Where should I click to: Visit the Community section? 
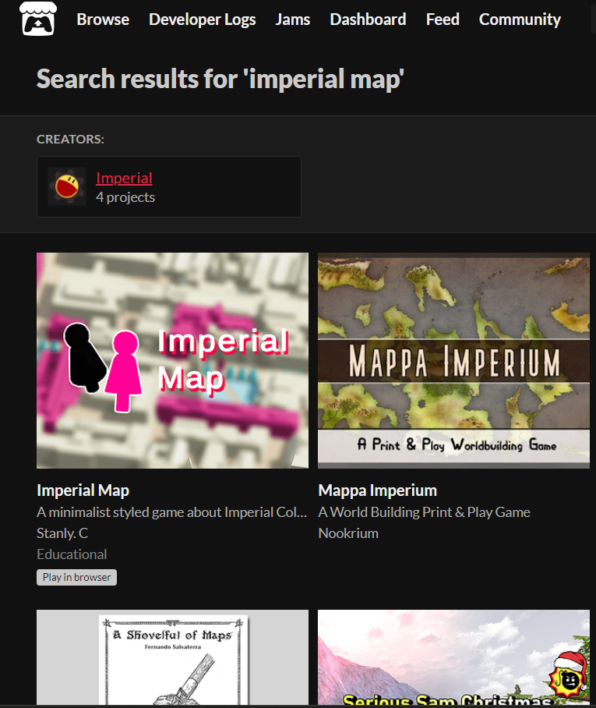(520, 19)
